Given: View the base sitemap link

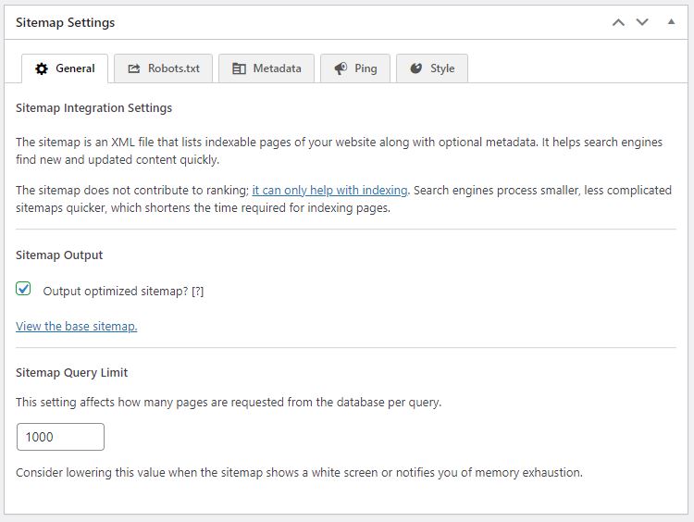Looking at the screenshot, I should pos(77,326).
